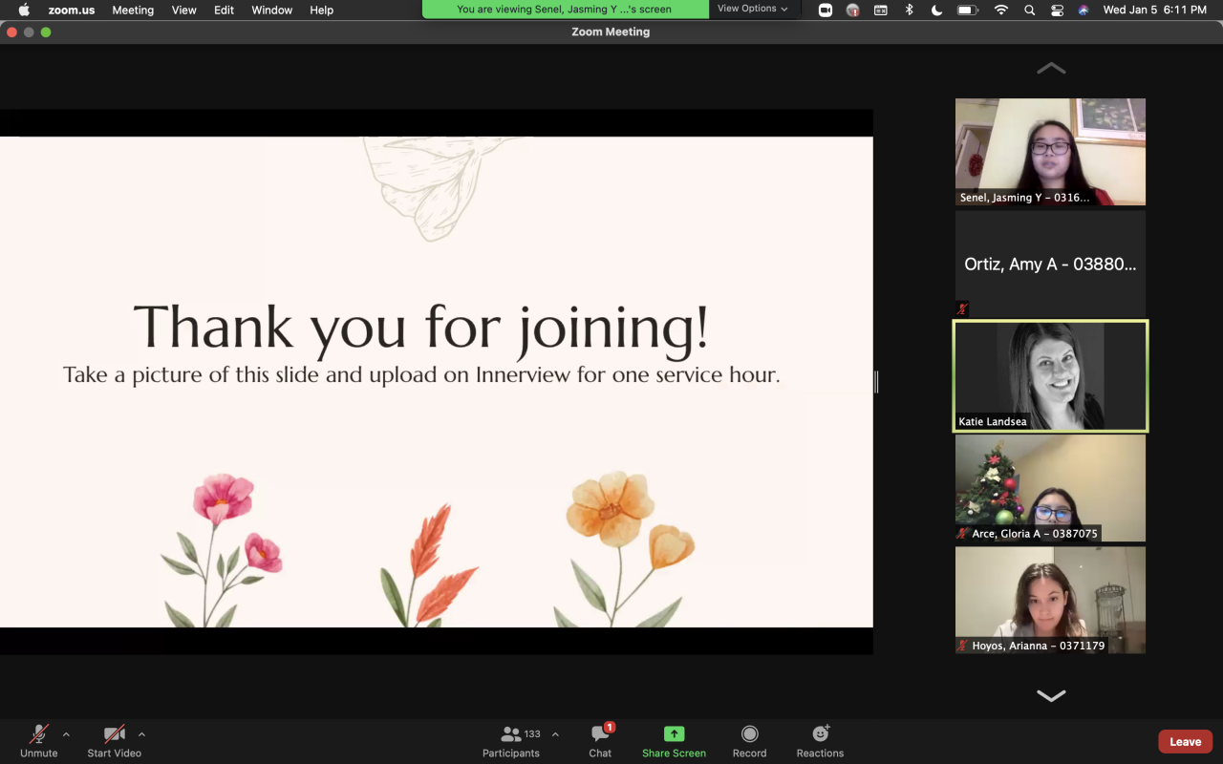Screen dimensions: 1223x764
Task: Open the Participants panel
Action: point(511,741)
